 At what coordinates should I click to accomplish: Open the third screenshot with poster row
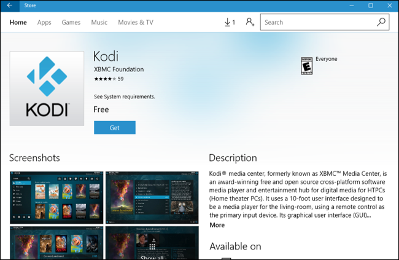click(56, 243)
